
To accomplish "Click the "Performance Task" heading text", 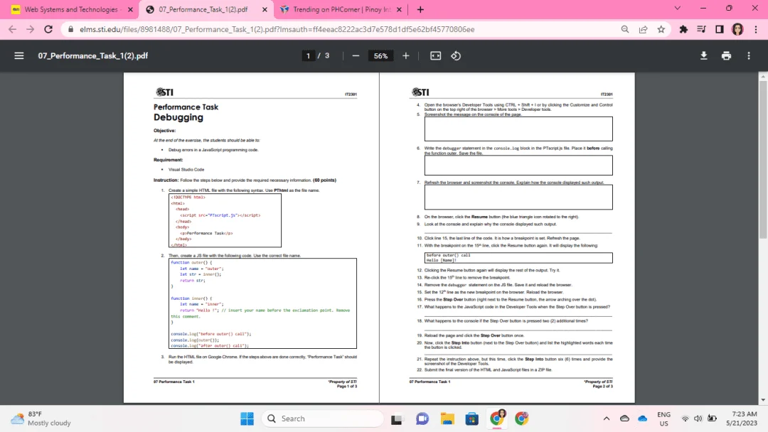I will [186, 107].
